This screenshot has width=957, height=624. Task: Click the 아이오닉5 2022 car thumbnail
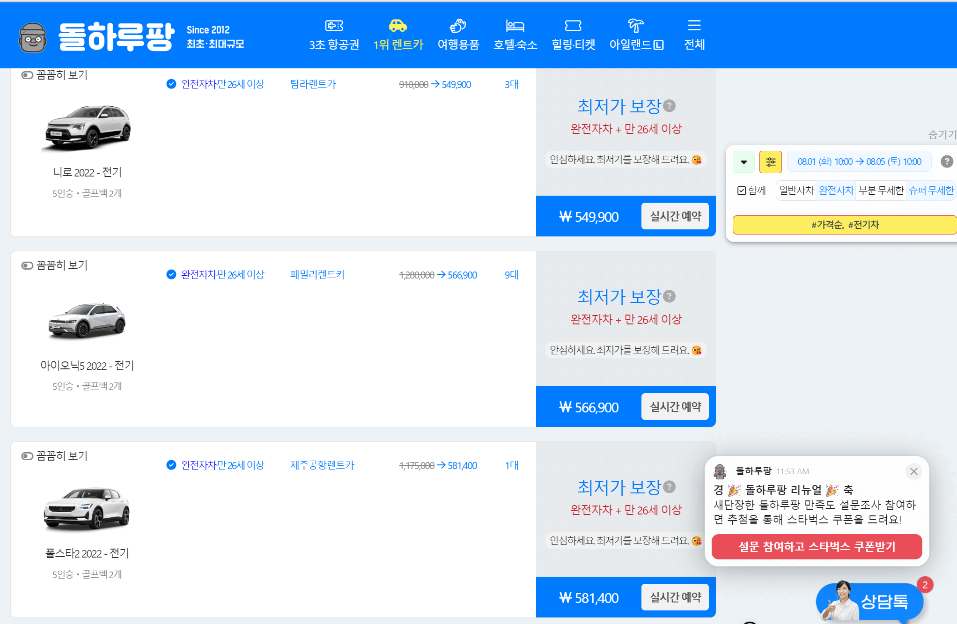(x=87, y=320)
